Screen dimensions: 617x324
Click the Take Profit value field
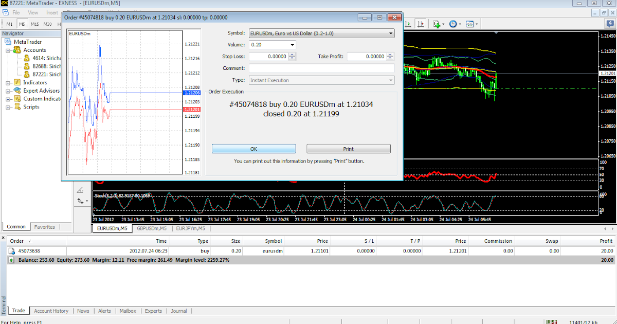click(x=367, y=57)
